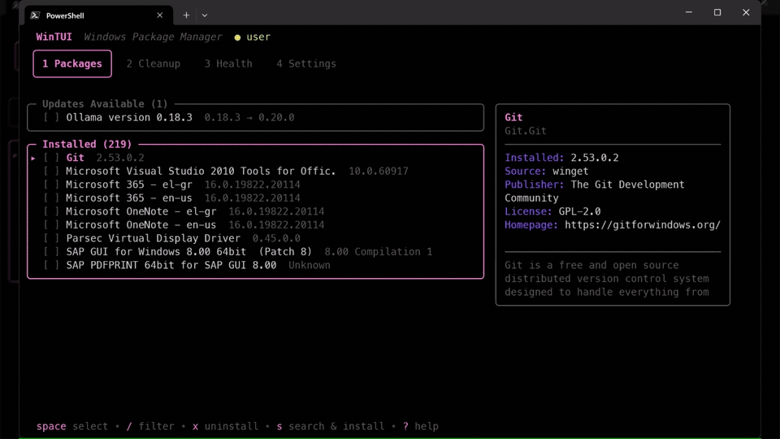Check Microsoft OneNote - en-us checkbox
This screenshot has height=439, width=780.
[51, 225]
